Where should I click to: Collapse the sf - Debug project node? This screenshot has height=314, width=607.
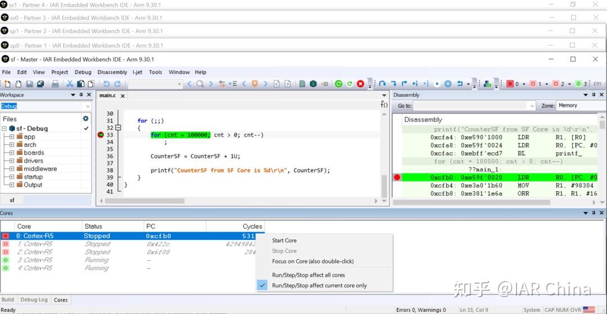(x=4, y=128)
